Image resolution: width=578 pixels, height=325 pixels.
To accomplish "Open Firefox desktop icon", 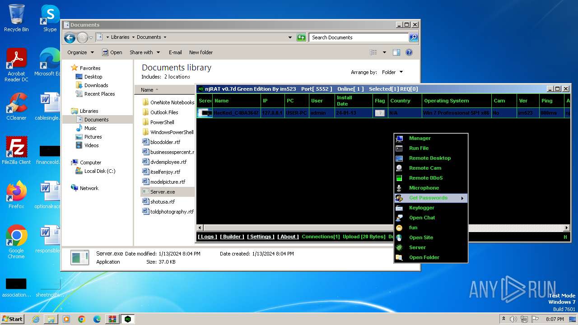I will (x=16, y=195).
